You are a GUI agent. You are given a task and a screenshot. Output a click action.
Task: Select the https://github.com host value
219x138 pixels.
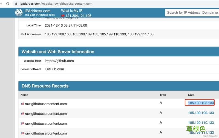pos(59,61)
